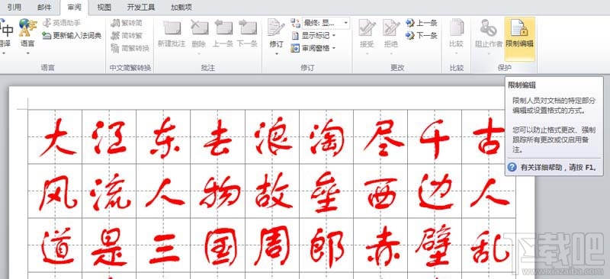The image size is (610, 279).
Task: Select the 审阅 ribbon tab
Action: coord(74,7)
